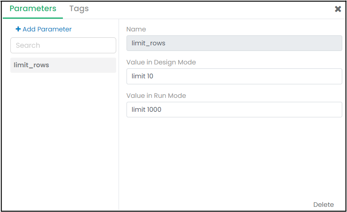Click blank area beneath the Run Mode field
The height and width of the screenshot is (212, 347).
point(234,159)
